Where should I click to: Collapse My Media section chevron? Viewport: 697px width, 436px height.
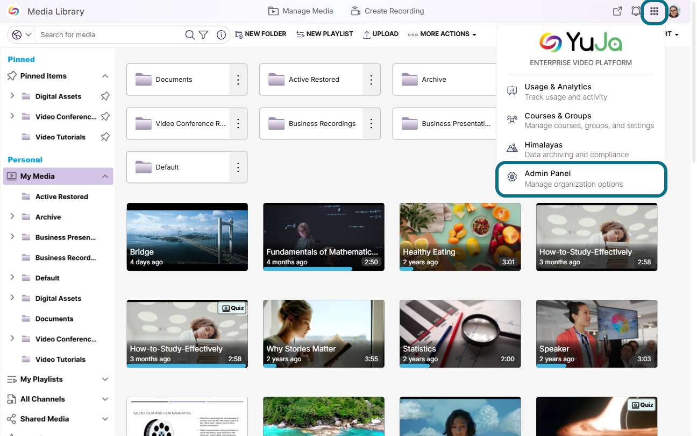click(x=105, y=176)
